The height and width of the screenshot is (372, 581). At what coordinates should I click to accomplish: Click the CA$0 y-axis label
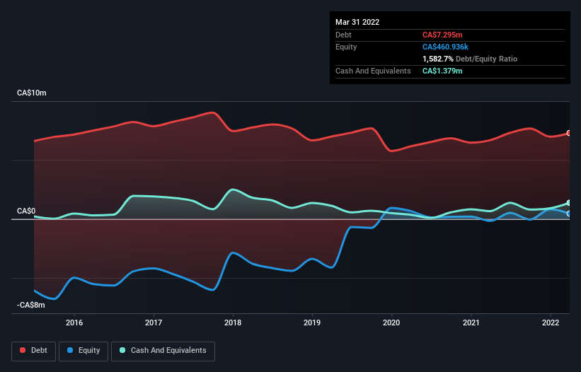pyautogui.click(x=26, y=211)
